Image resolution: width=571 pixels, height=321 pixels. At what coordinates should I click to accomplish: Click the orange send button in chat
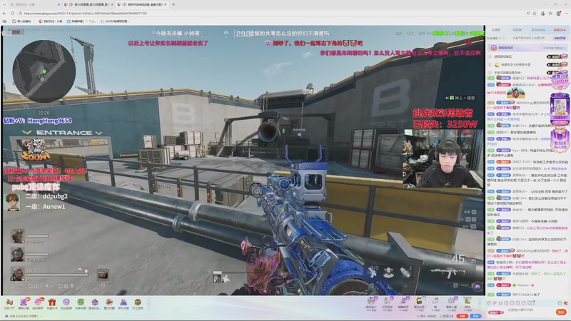(561, 312)
